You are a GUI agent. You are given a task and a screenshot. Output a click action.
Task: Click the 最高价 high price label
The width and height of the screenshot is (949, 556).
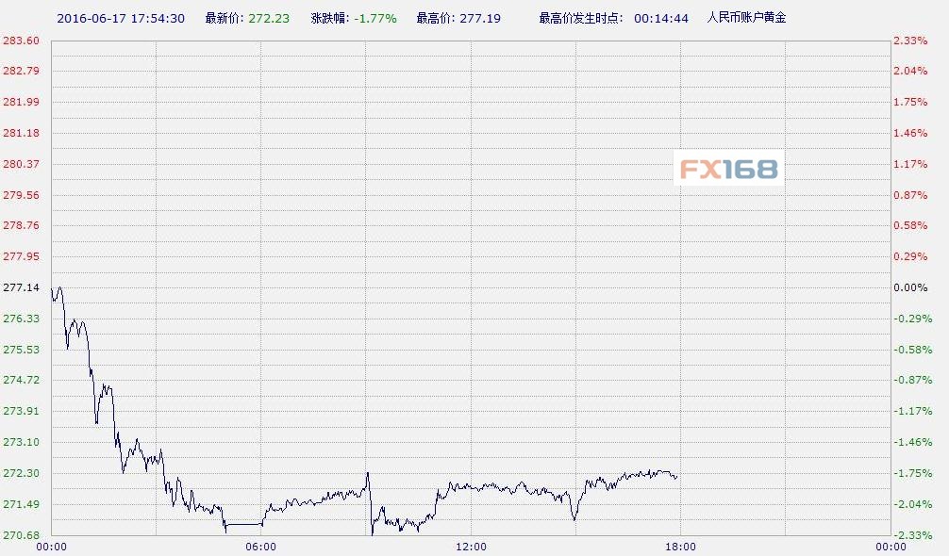(433, 17)
